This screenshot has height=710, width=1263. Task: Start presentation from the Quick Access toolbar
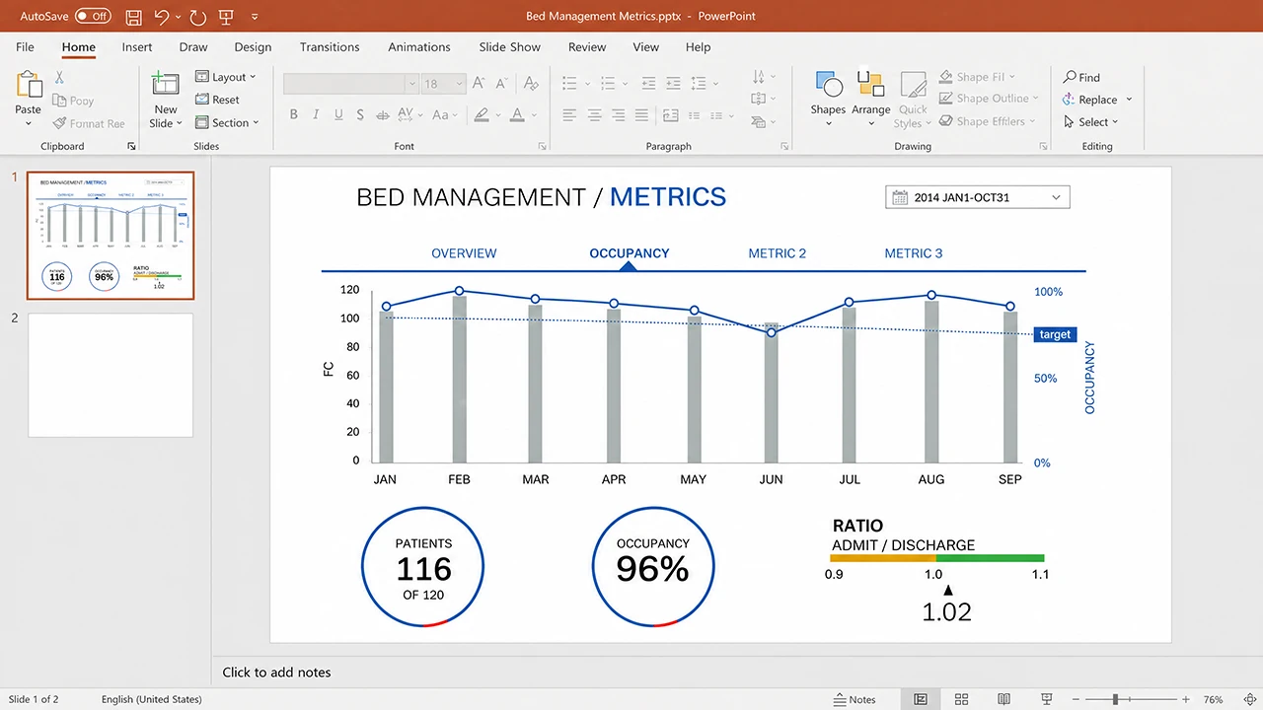(x=226, y=16)
